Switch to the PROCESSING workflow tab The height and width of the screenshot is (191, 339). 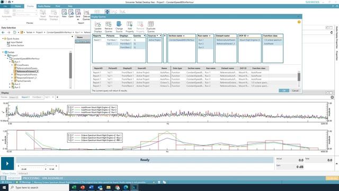[x=31, y=178]
